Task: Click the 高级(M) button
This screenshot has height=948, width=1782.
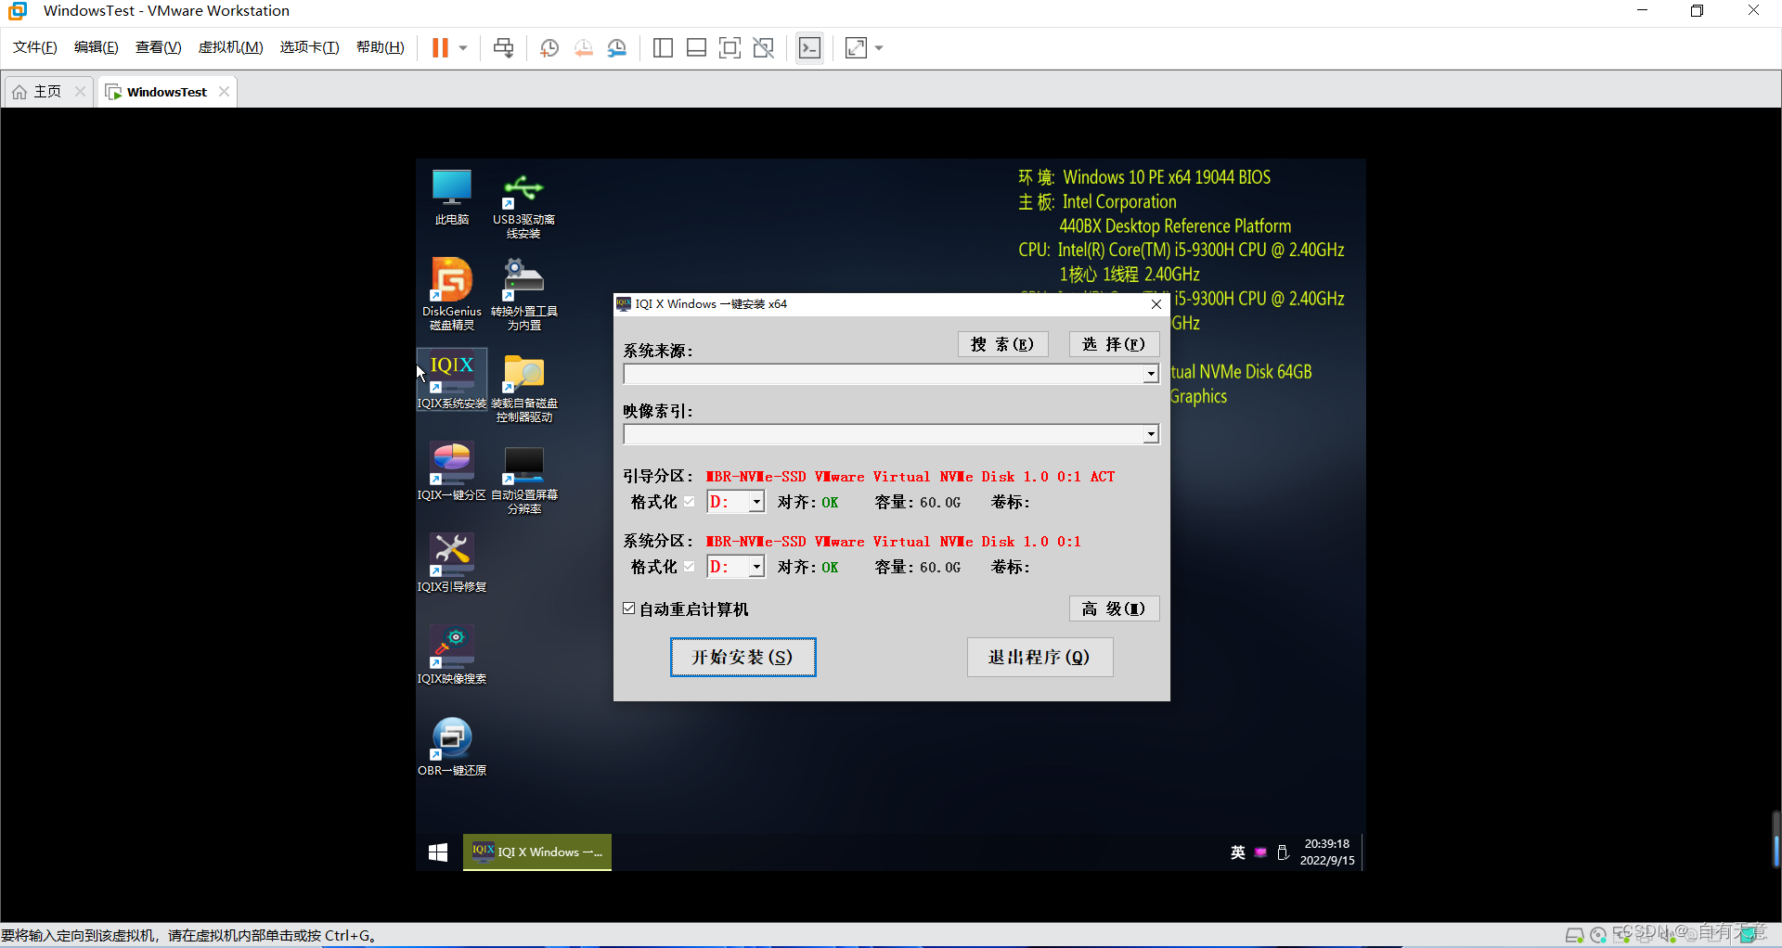Action: [1114, 609]
